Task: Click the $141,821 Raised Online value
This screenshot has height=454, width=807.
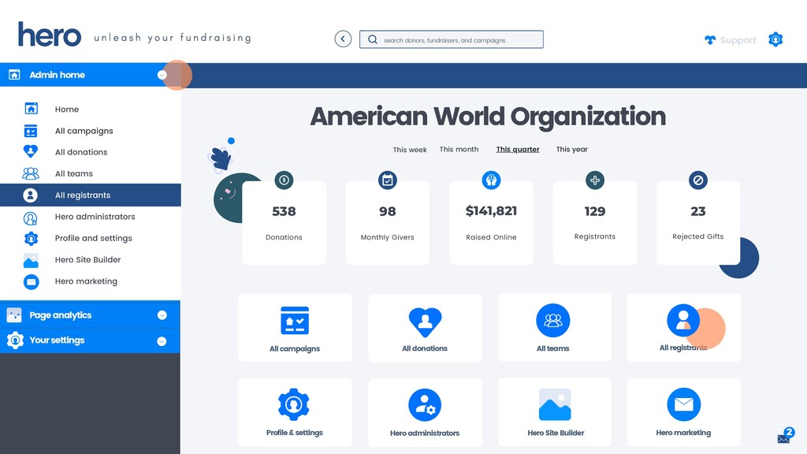Action: click(491, 211)
